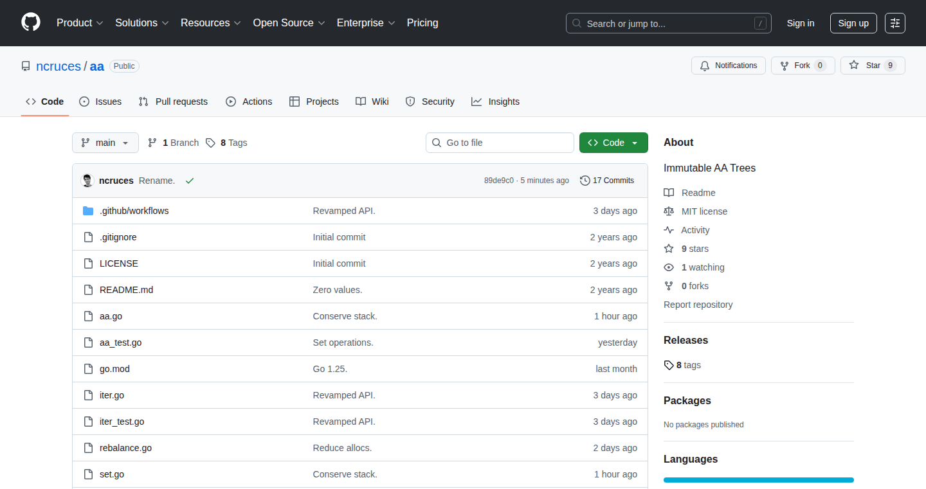Expand the green Code dropdown button

pyautogui.click(x=613, y=143)
